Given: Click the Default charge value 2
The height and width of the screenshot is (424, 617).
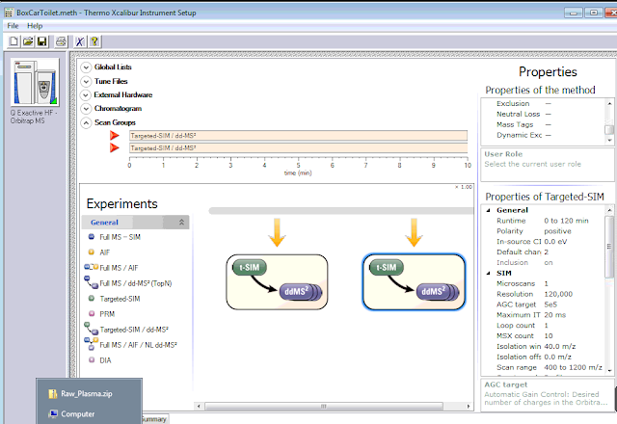Looking at the screenshot, I should [x=547, y=252].
